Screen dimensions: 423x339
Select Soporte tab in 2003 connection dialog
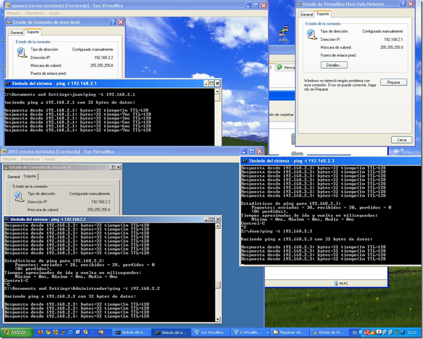tap(30, 176)
